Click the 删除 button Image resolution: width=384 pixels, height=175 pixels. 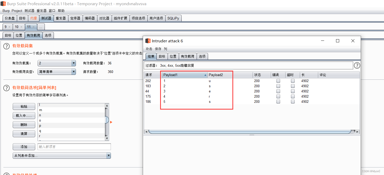tap(24, 125)
